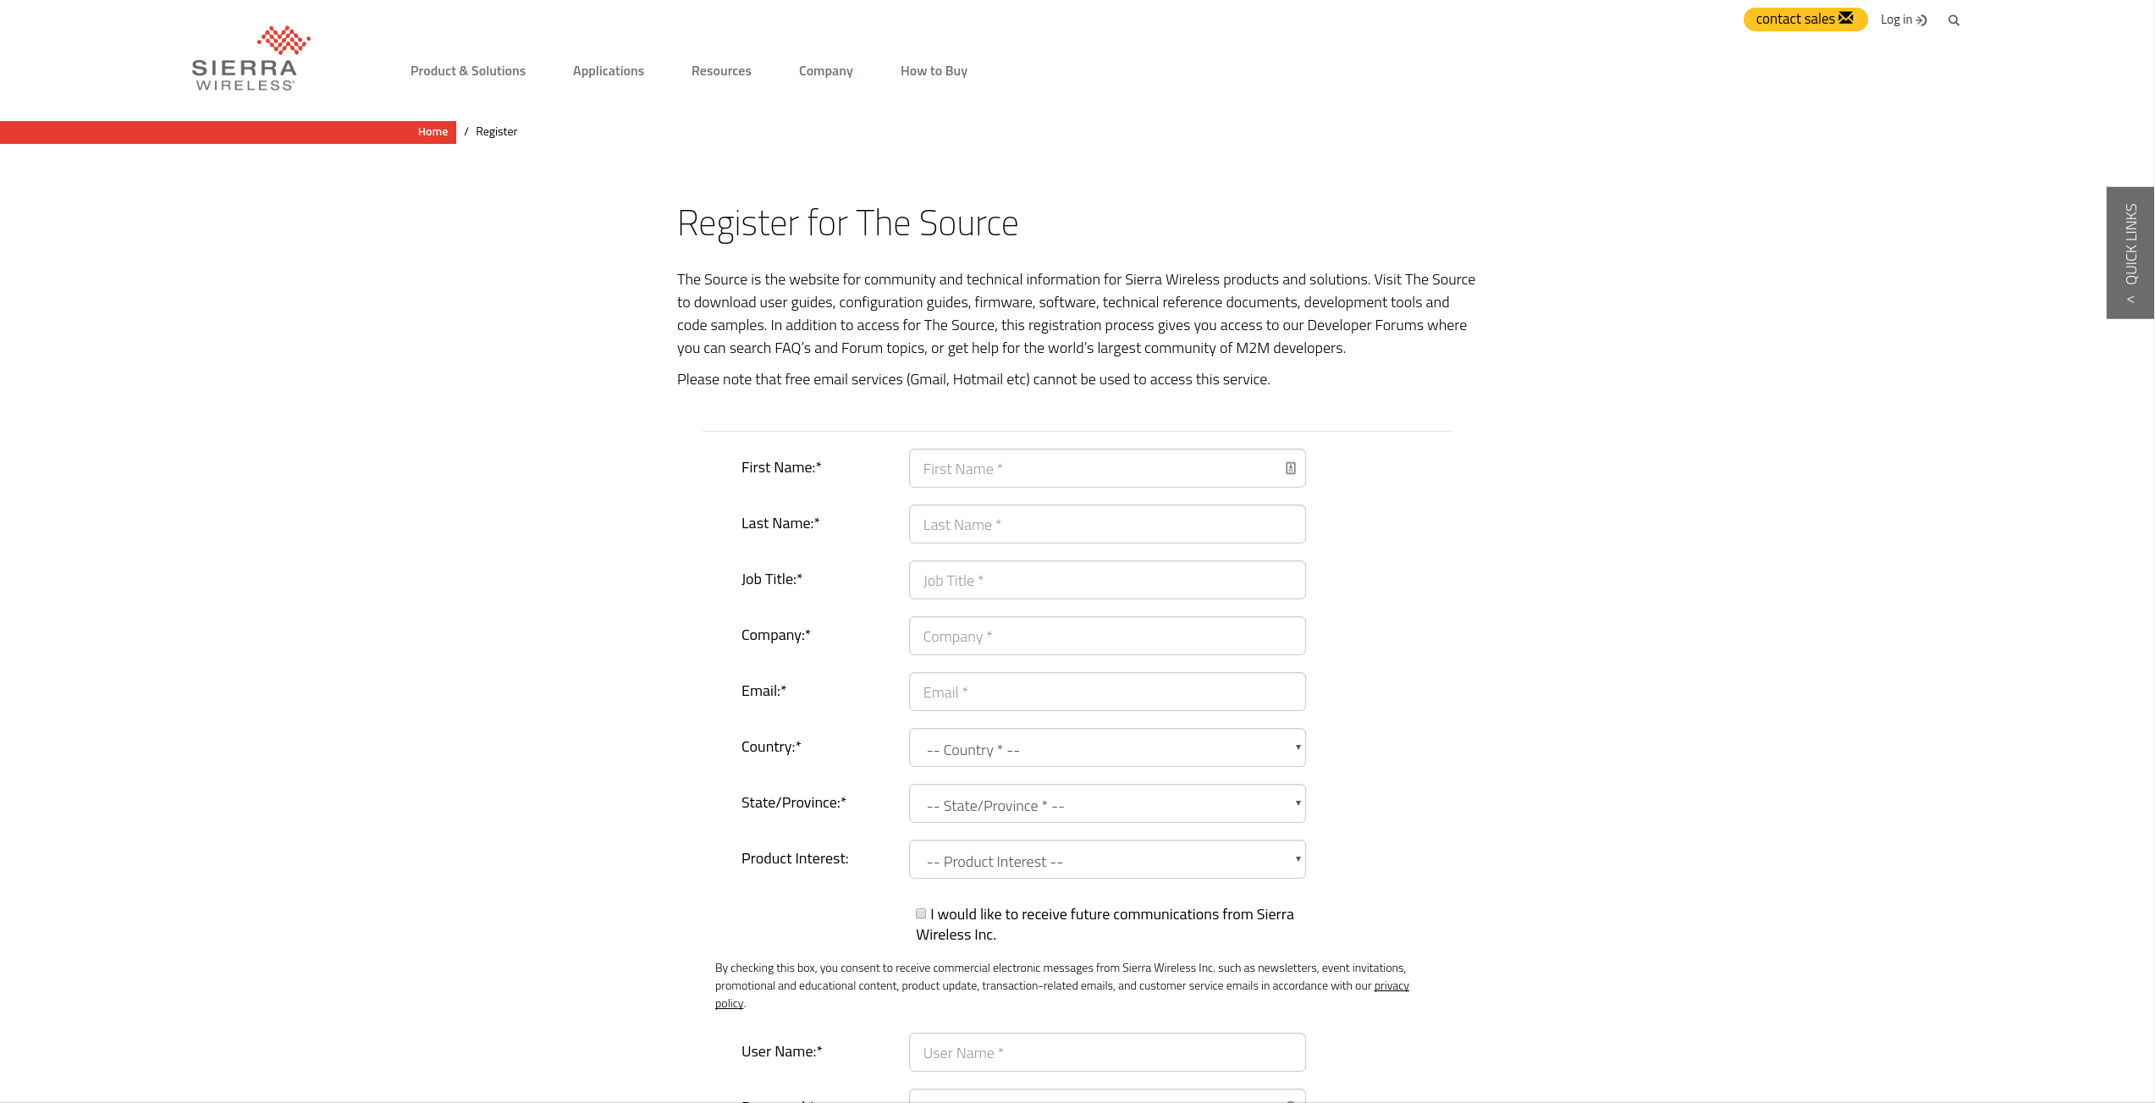Click the Applications navigation tab

coord(608,70)
